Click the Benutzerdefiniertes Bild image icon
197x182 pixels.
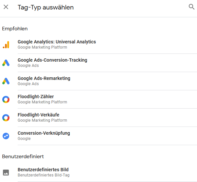pos(6,173)
